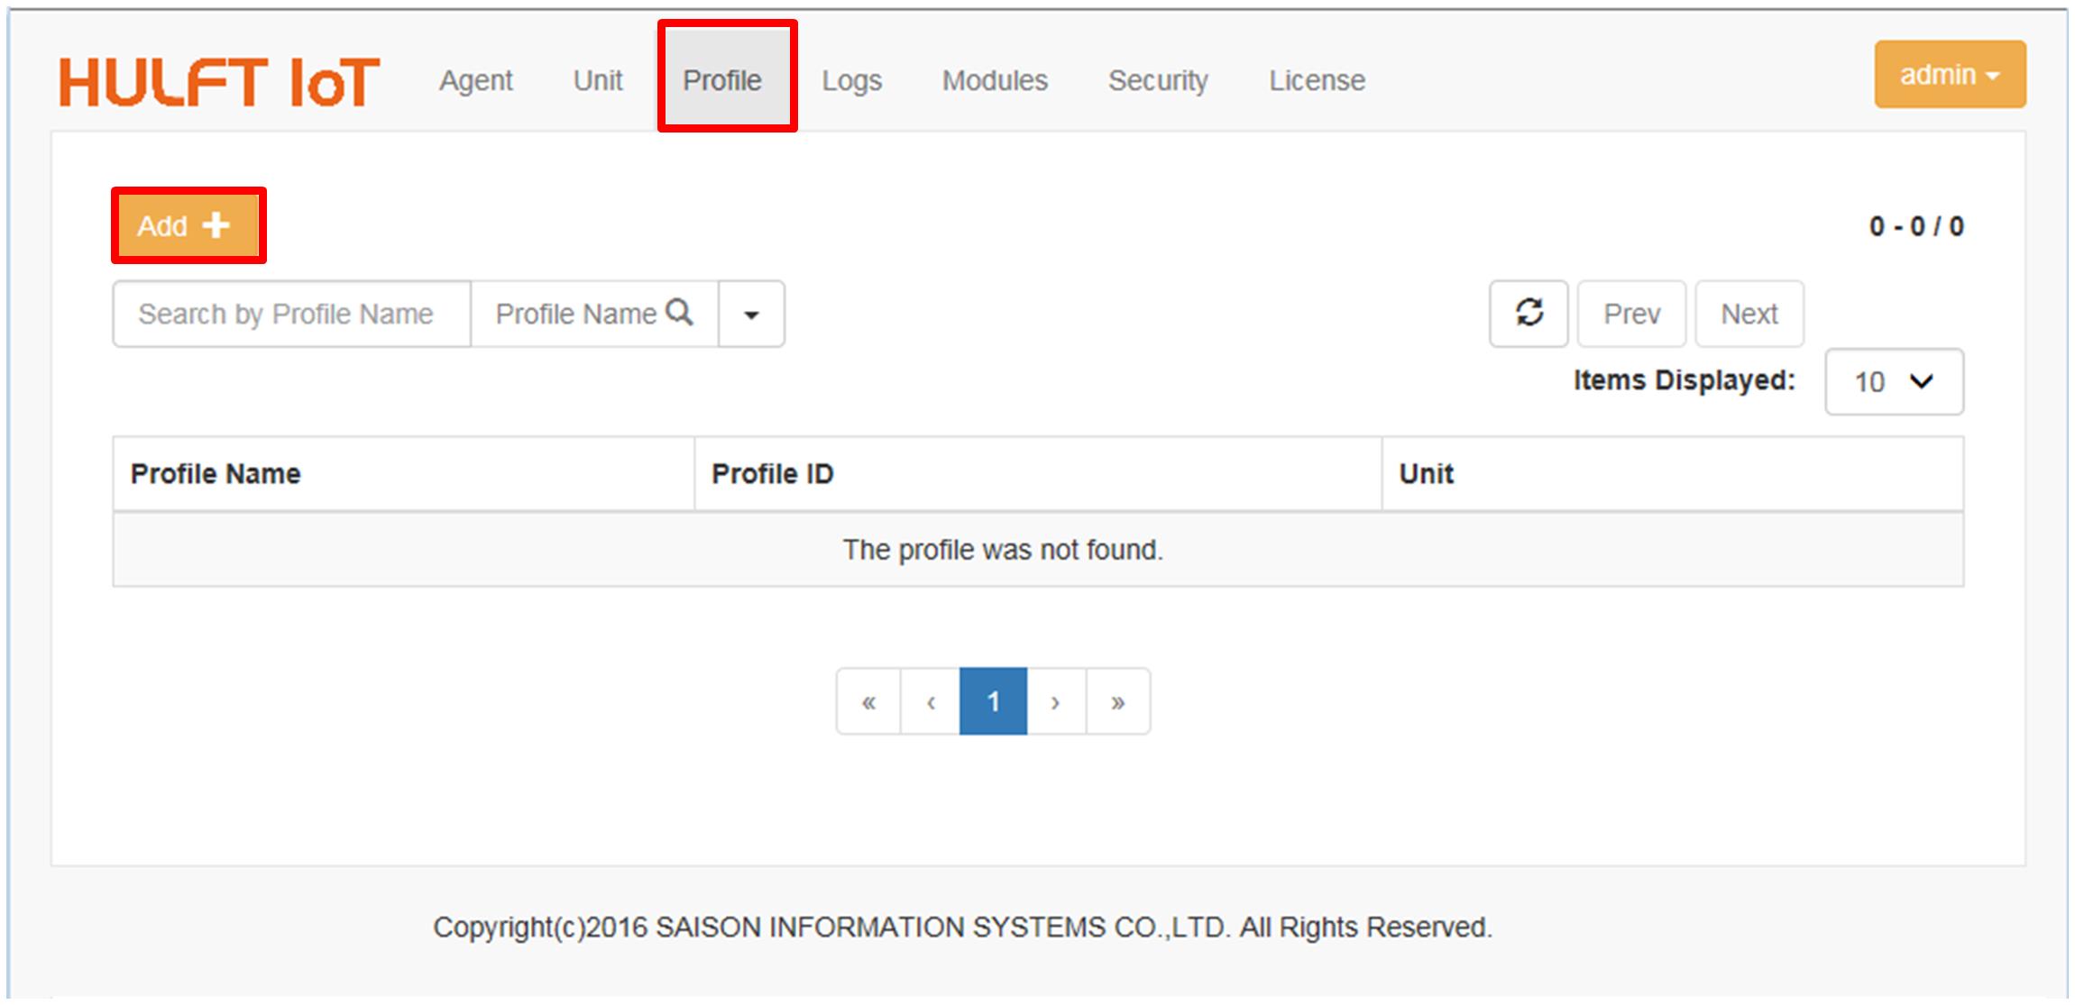Open the Agent tab
The width and height of the screenshot is (2075, 1005).
click(475, 80)
